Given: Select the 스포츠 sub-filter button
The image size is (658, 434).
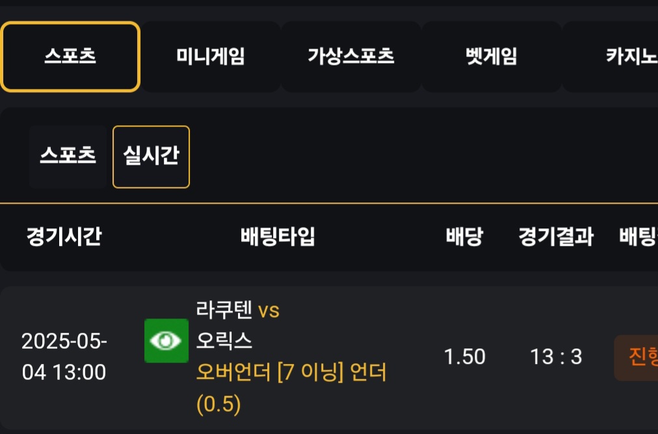Looking at the screenshot, I should [x=68, y=156].
